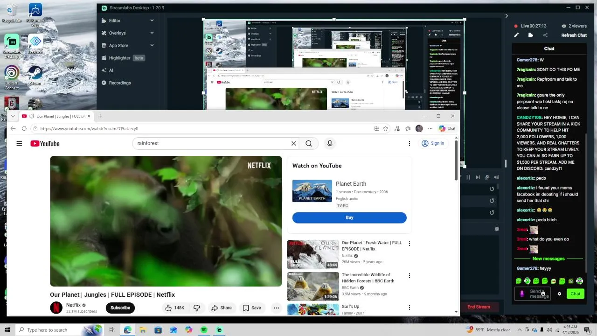Open options for Fresh Water video
This screenshot has height=336, width=597.
410,244
